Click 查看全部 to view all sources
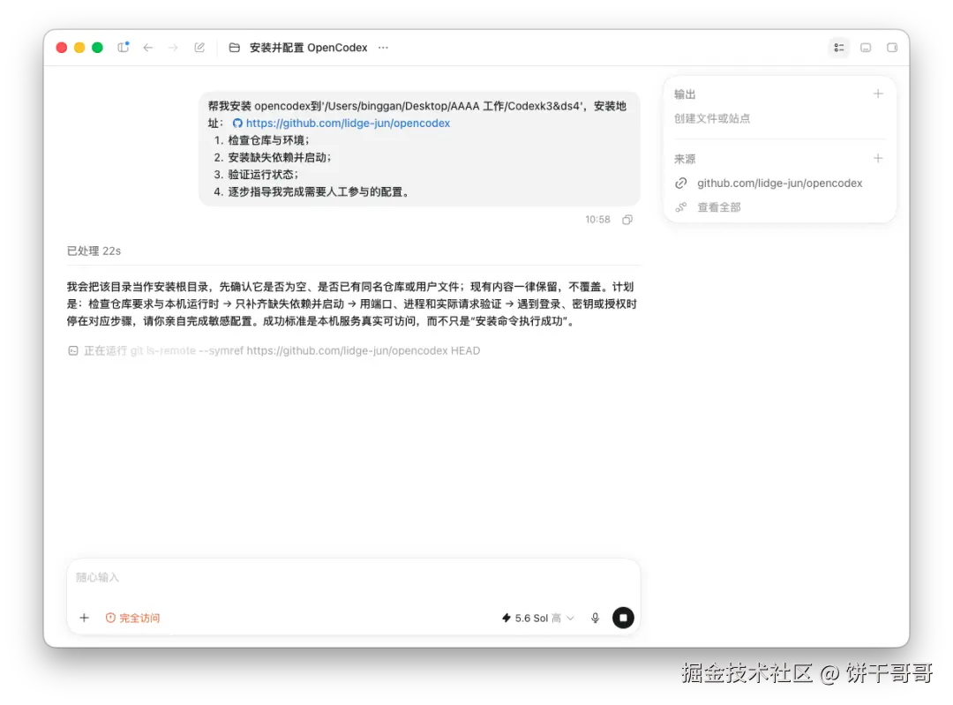 click(719, 207)
